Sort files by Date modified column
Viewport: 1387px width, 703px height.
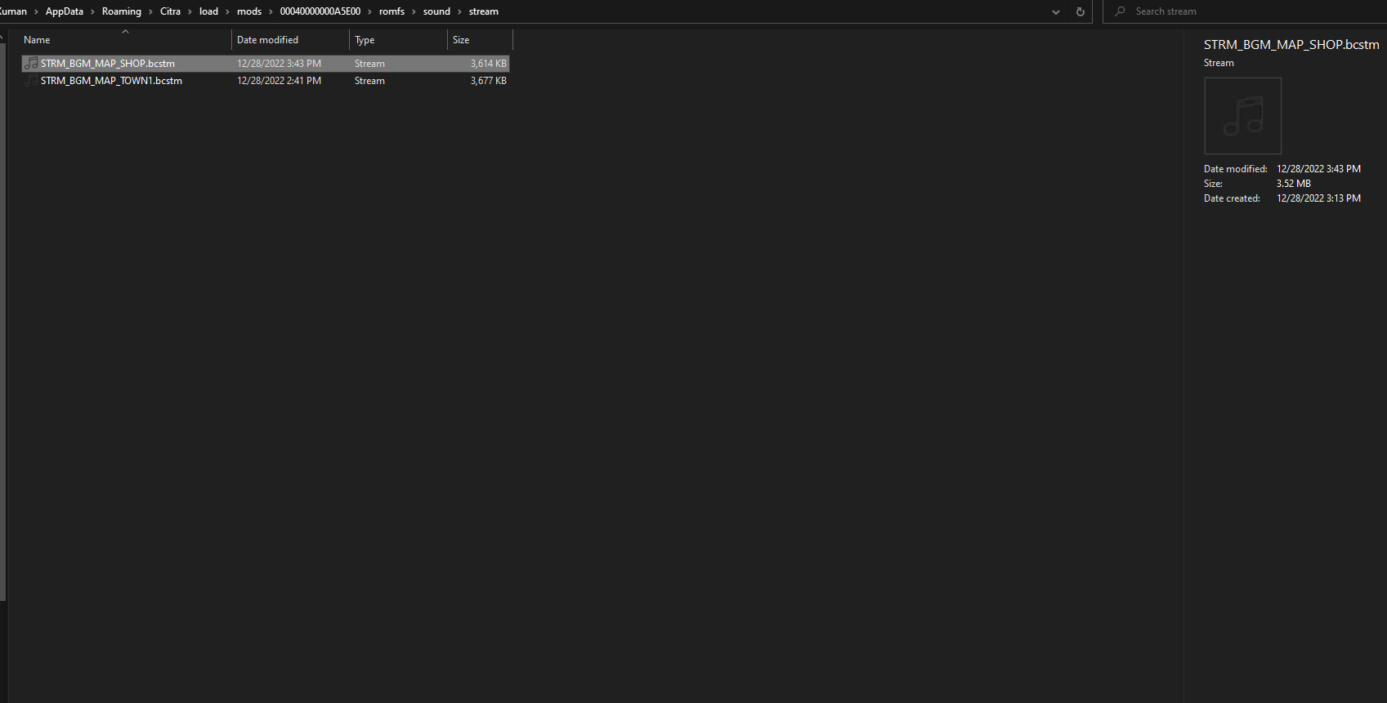point(267,40)
